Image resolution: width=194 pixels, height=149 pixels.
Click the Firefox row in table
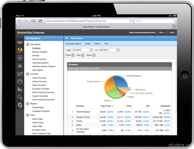click(119, 121)
